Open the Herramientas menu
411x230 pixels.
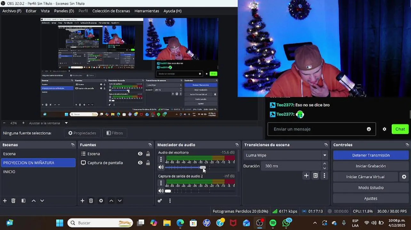tap(147, 11)
